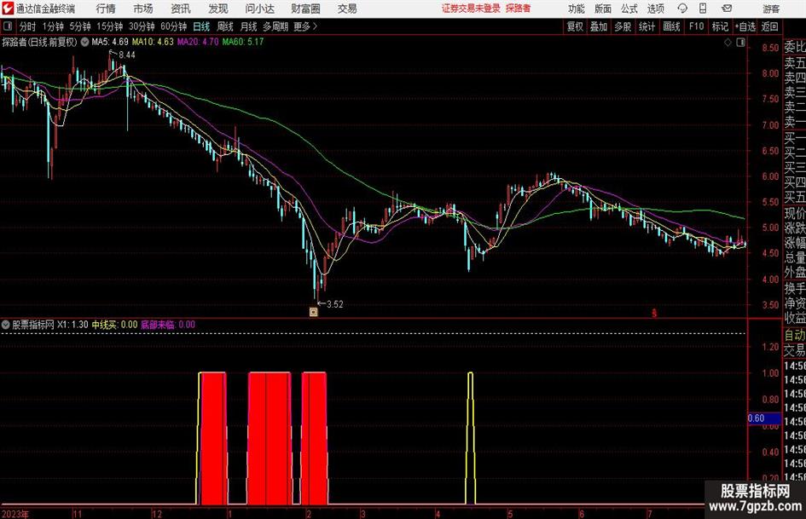Screen dimensions: 806x519
Task: Switch to 30分钟 chart period
Action: [142, 26]
